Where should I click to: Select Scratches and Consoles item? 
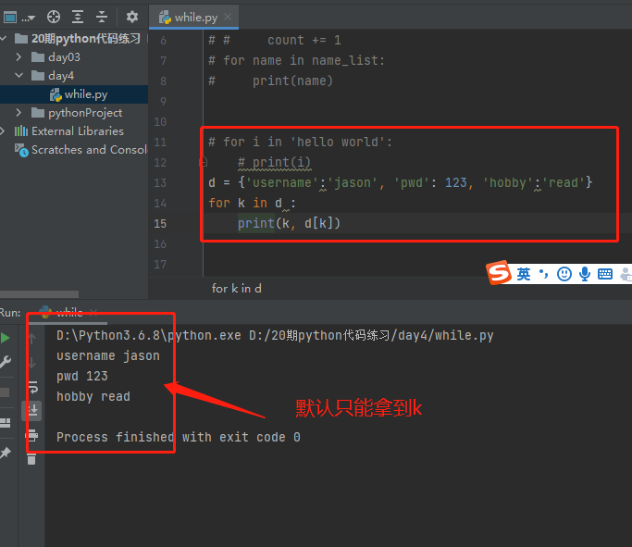click(81, 150)
